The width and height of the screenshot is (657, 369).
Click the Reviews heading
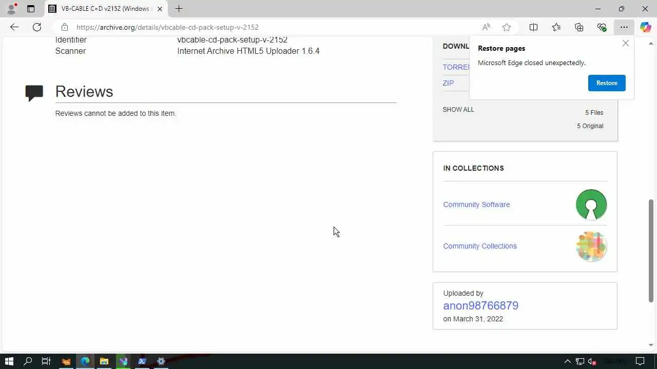point(84,91)
